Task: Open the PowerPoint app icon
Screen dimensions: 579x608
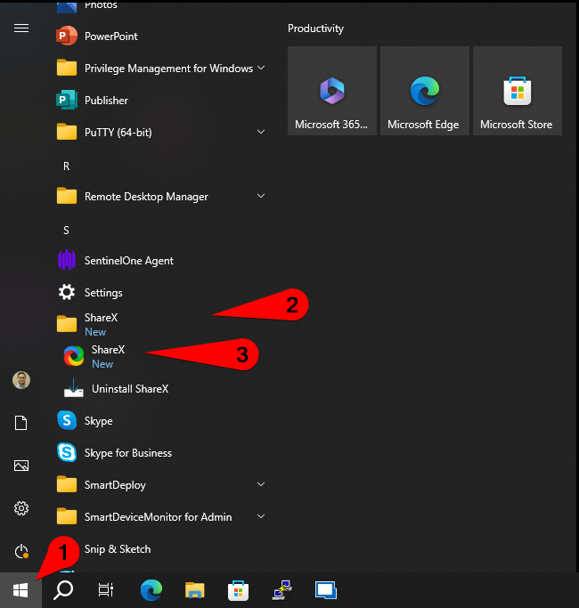Action: click(x=66, y=36)
